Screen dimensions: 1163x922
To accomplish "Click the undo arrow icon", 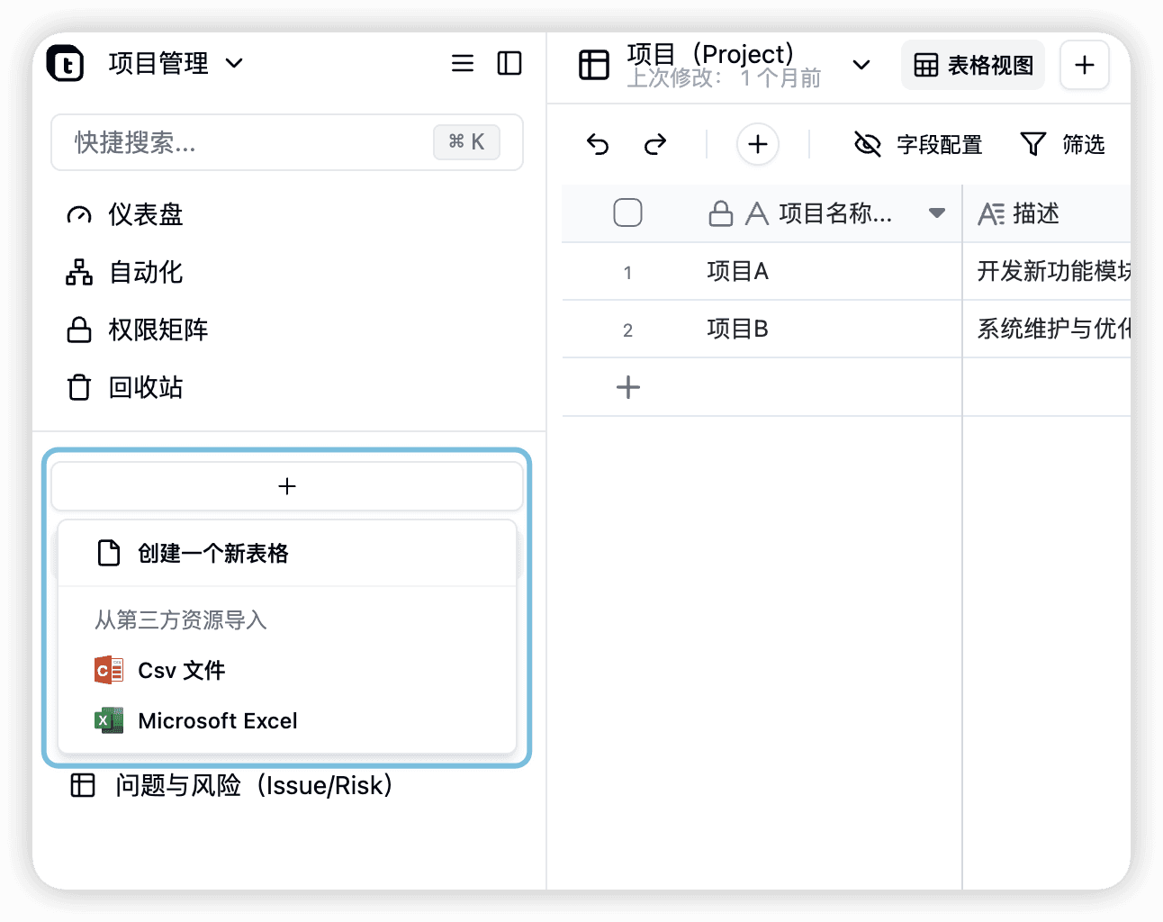I will (x=598, y=144).
